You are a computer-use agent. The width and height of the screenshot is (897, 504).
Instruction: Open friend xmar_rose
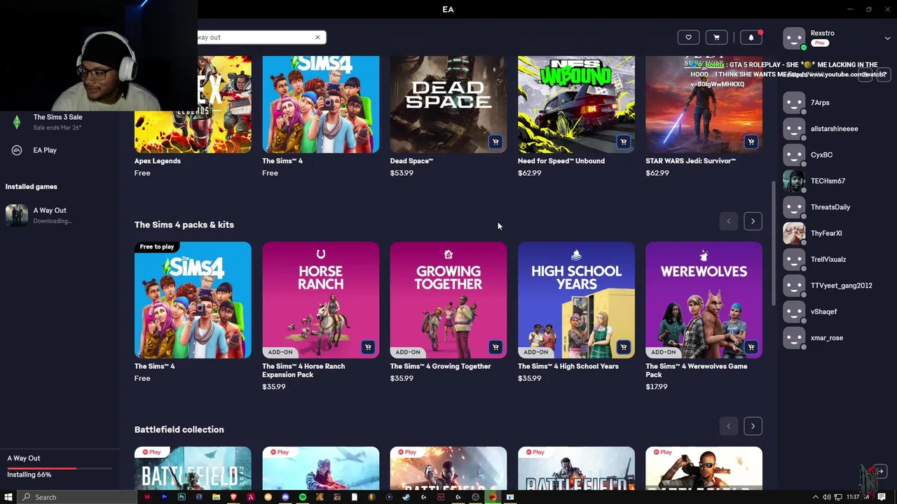click(x=834, y=337)
